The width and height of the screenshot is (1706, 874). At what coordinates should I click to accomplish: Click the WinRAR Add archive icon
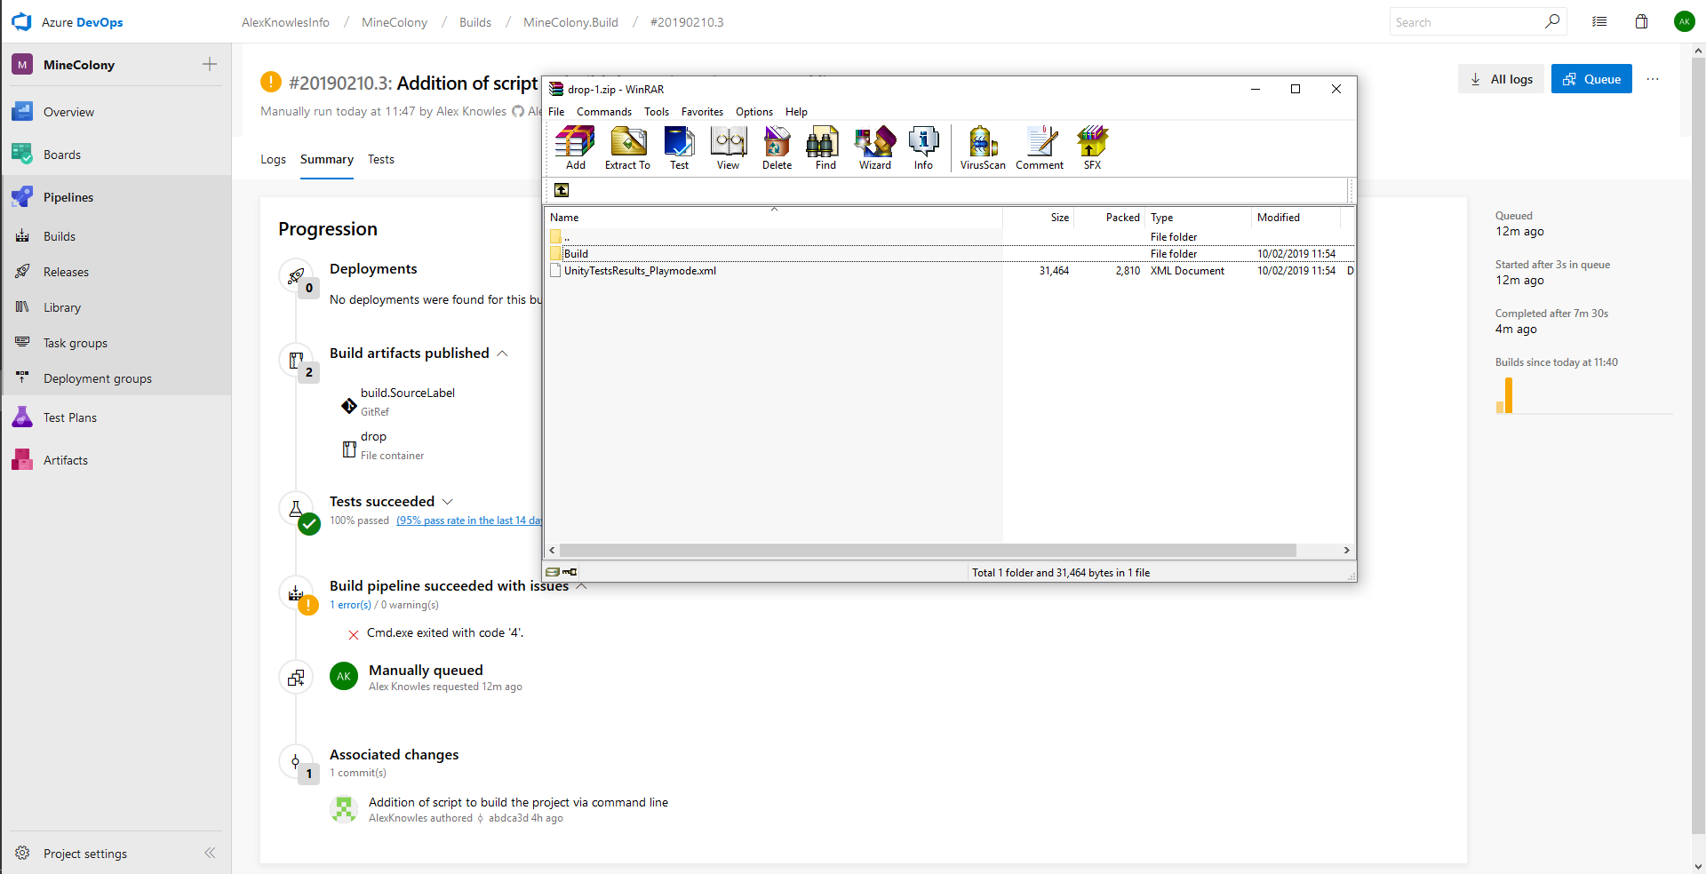(x=575, y=147)
